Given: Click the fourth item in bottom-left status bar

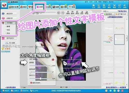Looking at the screenshot, I should [34, 91].
